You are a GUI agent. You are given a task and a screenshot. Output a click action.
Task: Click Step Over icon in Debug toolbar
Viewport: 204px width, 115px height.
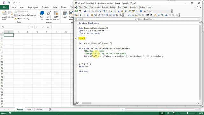pos(99,15)
